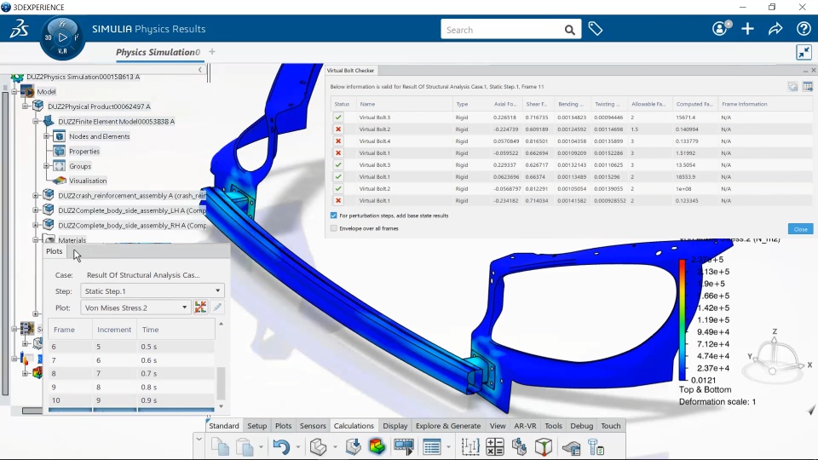This screenshot has height=460, width=818.
Task: Expand the Groups tree node
Action: tap(46, 166)
